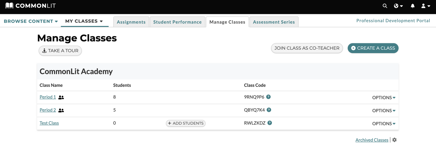Open the user account profile menu

tap(426, 6)
